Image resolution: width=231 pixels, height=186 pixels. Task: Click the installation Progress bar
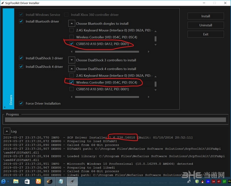pyautogui.click(x=116, y=120)
